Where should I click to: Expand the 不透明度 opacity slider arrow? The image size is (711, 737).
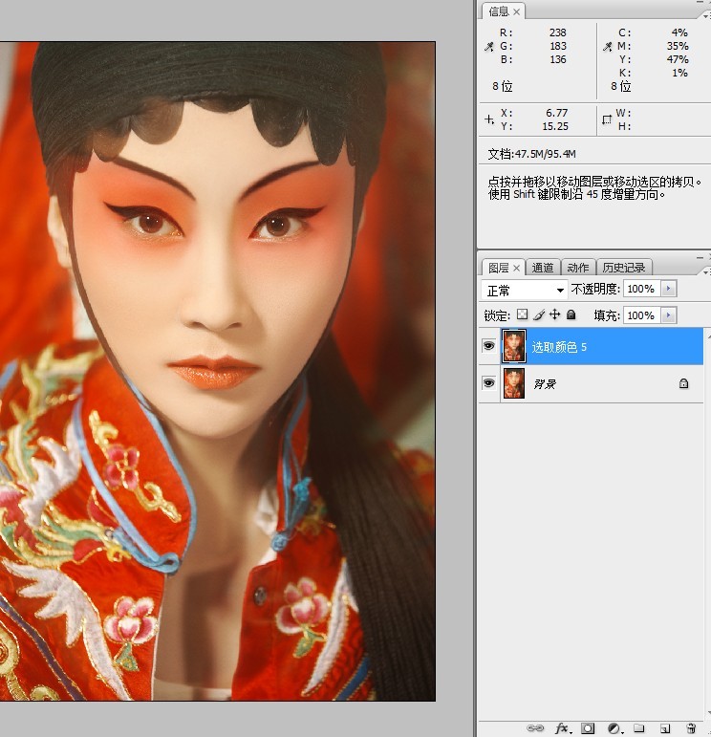[x=668, y=289]
